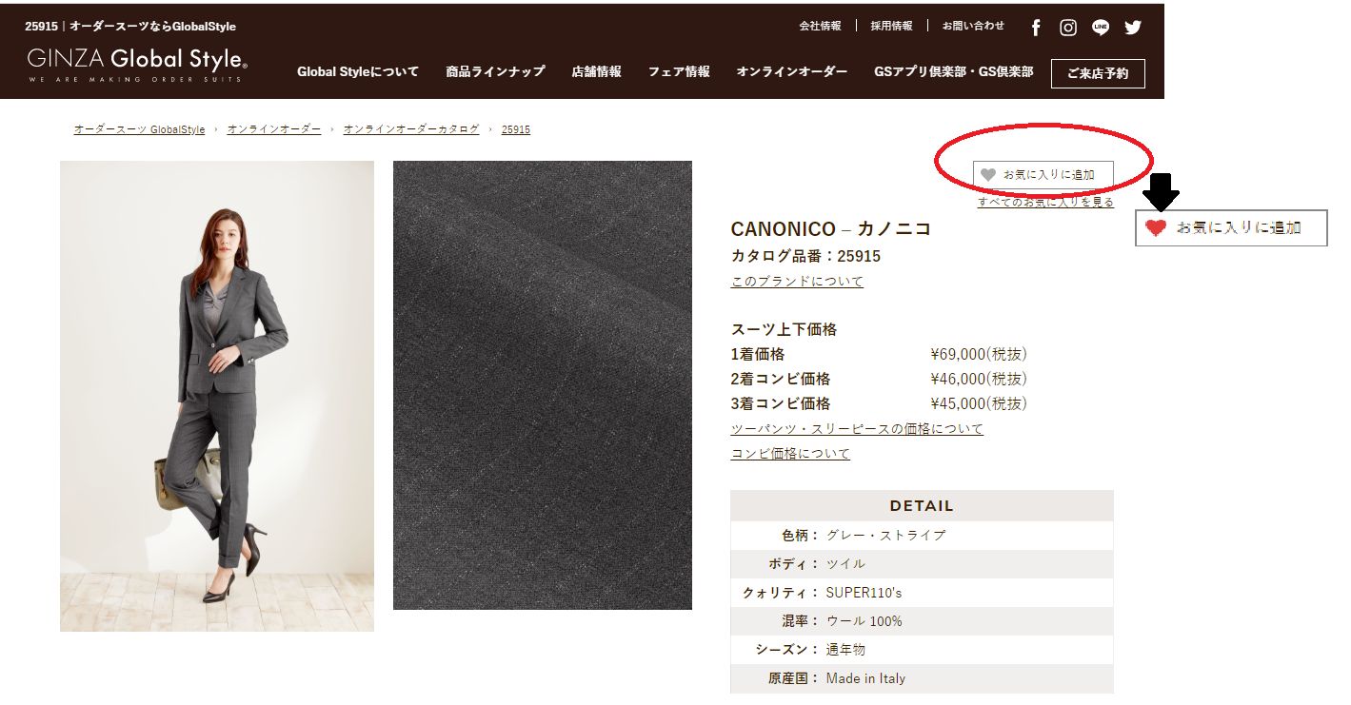Go to オンラインオーダー in navigation
The image size is (1351, 705).
click(x=792, y=71)
